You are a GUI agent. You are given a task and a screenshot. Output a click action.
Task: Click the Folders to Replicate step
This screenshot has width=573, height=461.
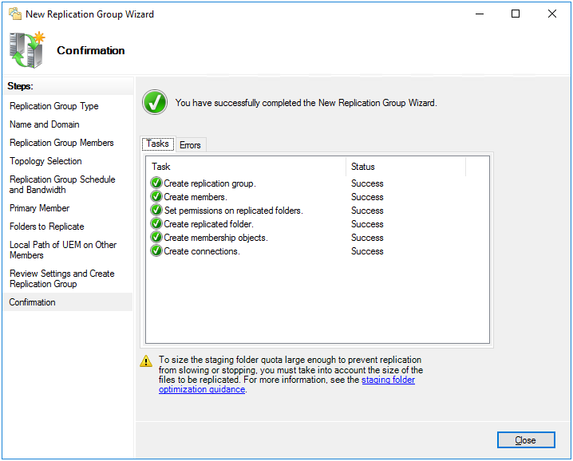(46, 227)
